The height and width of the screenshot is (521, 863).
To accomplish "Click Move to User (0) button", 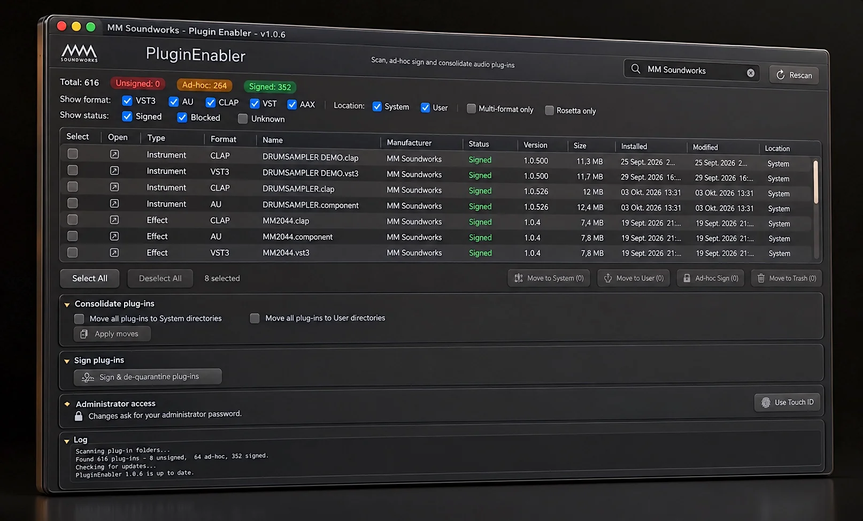I will point(634,278).
